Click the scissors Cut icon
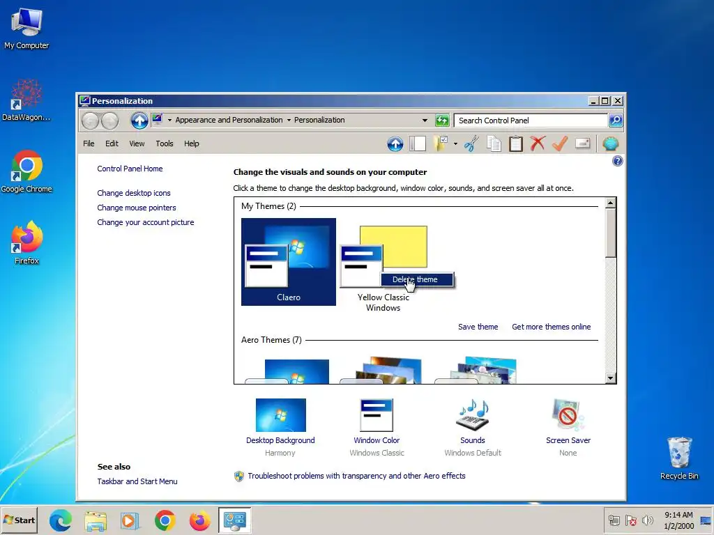This screenshot has width=714, height=535. [472, 144]
